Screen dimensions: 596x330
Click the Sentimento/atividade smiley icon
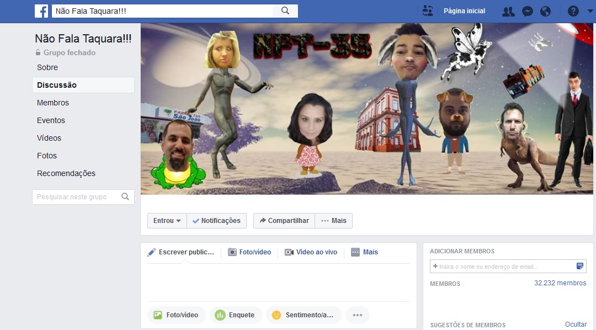pos(276,315)
